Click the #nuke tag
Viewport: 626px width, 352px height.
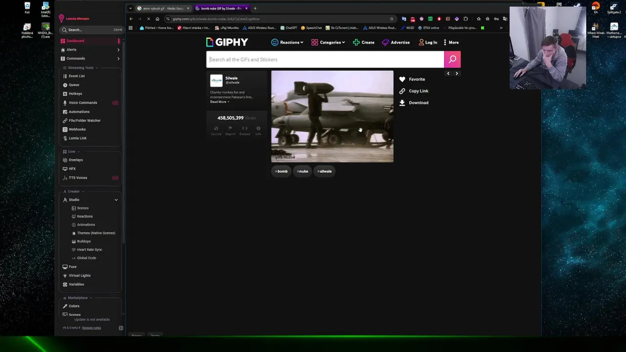point(303,172)
